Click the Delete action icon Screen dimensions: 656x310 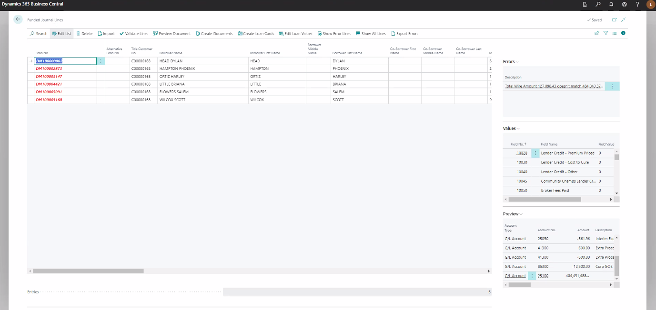[78, 33]
